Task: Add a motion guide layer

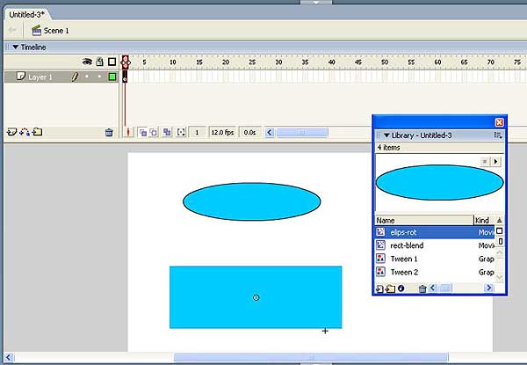Action: (24, 132)
